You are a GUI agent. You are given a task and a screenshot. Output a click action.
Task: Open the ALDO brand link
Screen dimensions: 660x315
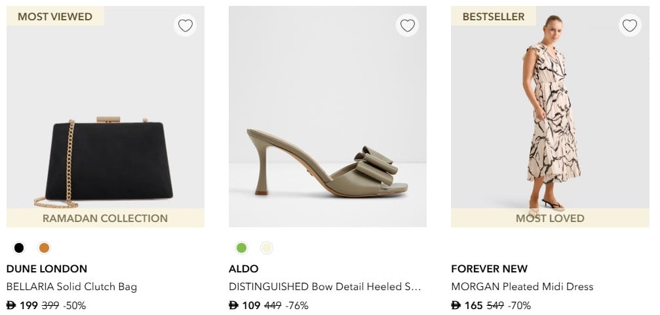tap(243, 269)
